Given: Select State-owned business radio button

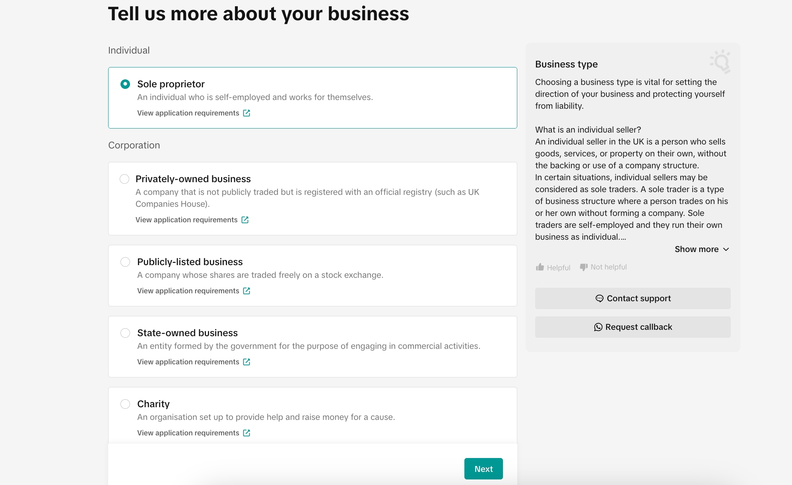Looking at the screenshot, I should (125, 333).
